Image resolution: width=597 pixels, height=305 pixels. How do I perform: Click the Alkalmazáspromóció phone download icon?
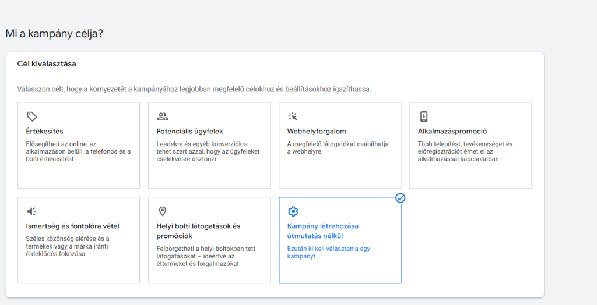coord(424,116)
